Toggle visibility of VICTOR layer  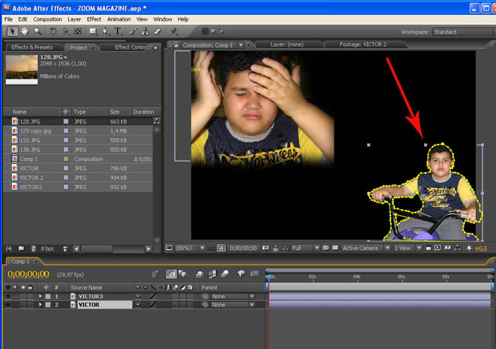tap(8, 305)
